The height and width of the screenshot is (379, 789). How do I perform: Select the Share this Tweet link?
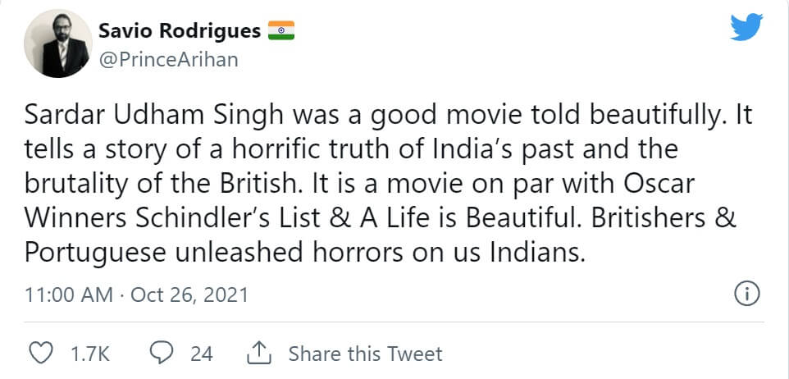pos(365,354)
